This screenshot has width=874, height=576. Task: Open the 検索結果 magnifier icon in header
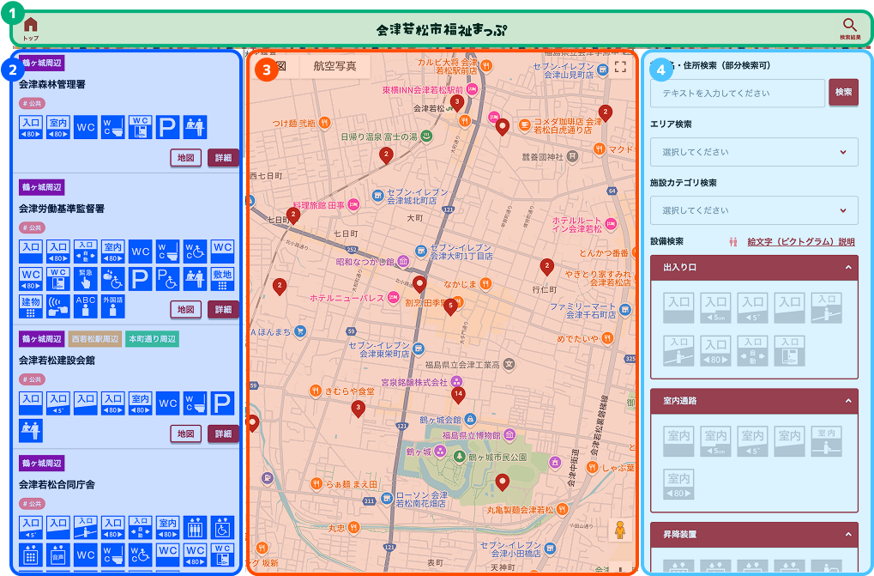[850, 29]
